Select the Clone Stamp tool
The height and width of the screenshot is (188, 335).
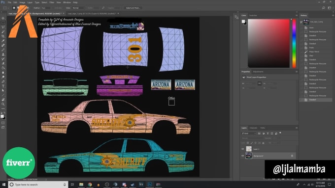tap(3, 54)
